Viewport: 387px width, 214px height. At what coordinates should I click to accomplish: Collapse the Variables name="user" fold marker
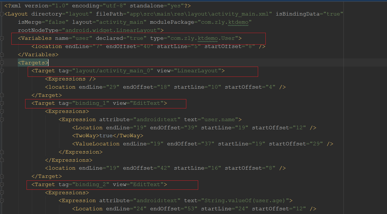(2, 38)
